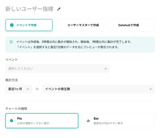Click chevron arrow of the イベント dropdown
Screen dimensions: 160x138
pos(106,69)
